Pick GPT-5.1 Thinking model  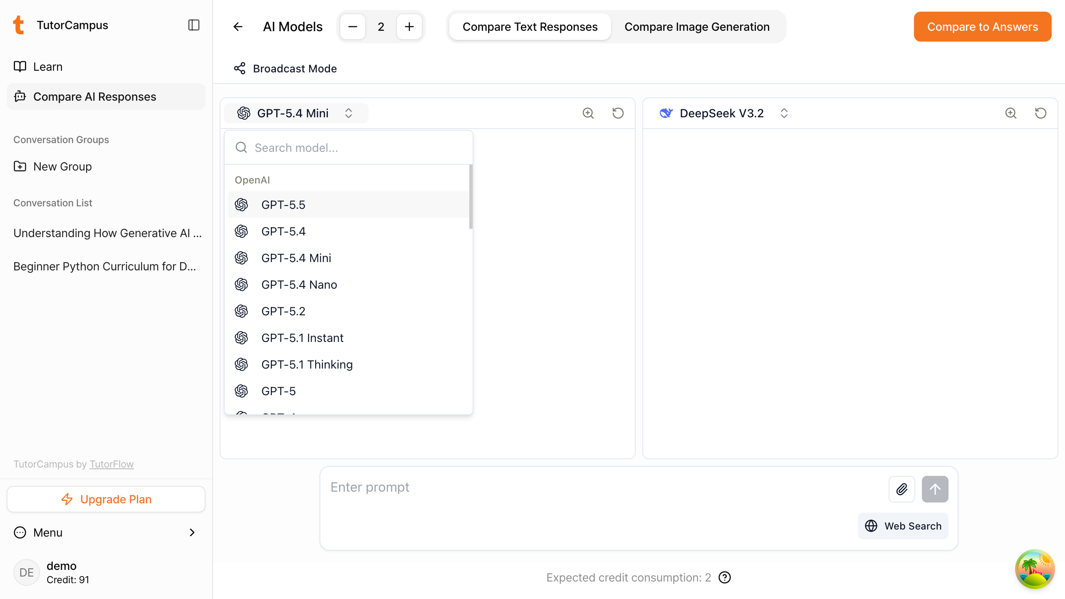pyautogui.click(x=349, y=364)
